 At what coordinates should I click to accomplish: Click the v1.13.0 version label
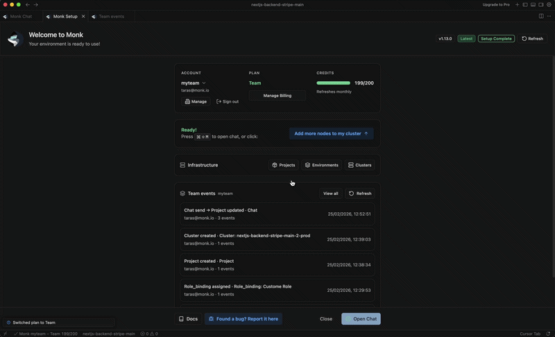[x=445, y=39]
